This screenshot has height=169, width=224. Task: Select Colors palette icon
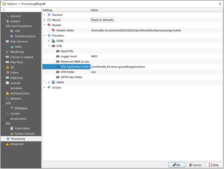click(x=7, y=73)
